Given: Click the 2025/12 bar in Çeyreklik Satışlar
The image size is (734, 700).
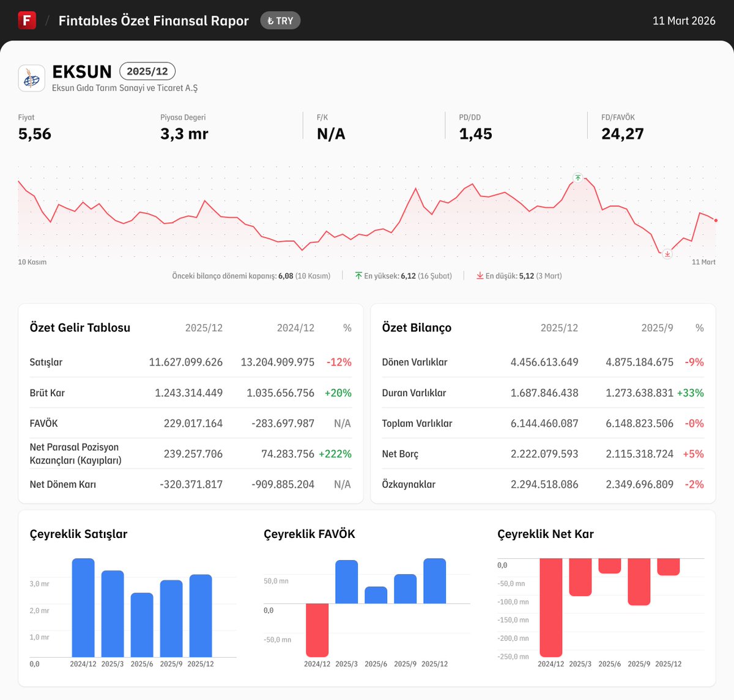Looking at the screenshot, I should pos(201,616).
